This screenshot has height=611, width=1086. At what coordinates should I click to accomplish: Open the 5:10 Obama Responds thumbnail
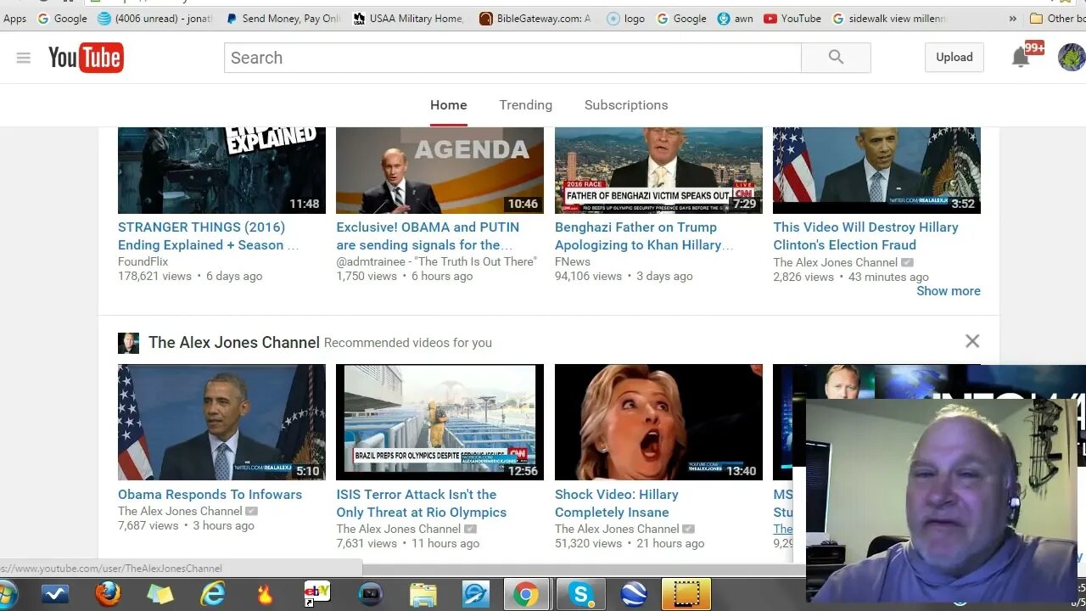[221, 423]
